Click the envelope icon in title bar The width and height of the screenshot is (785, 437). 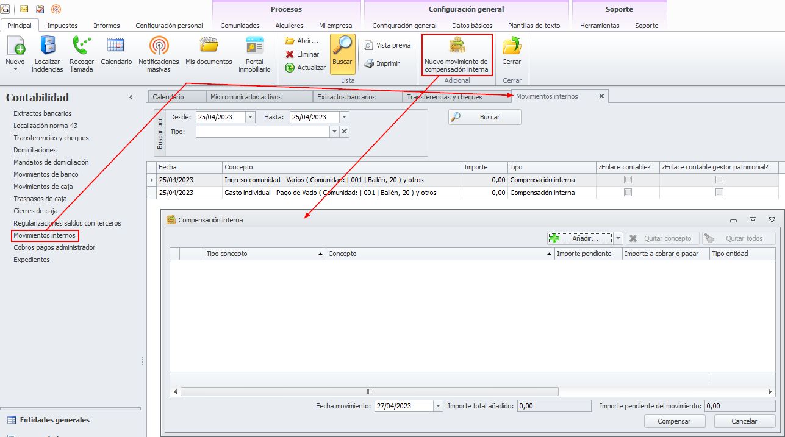24,9
